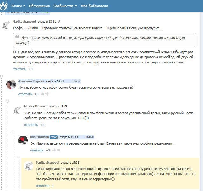Collapse the highlighted 15:35 comment branch
This screenshot has height=191, width=203.
click(x=19, y=157)
